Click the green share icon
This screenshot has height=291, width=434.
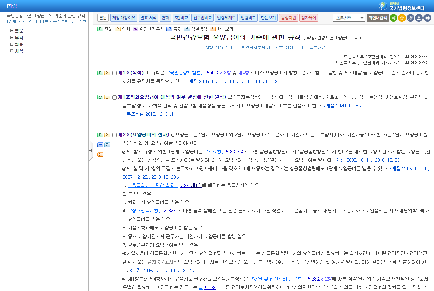393,18
